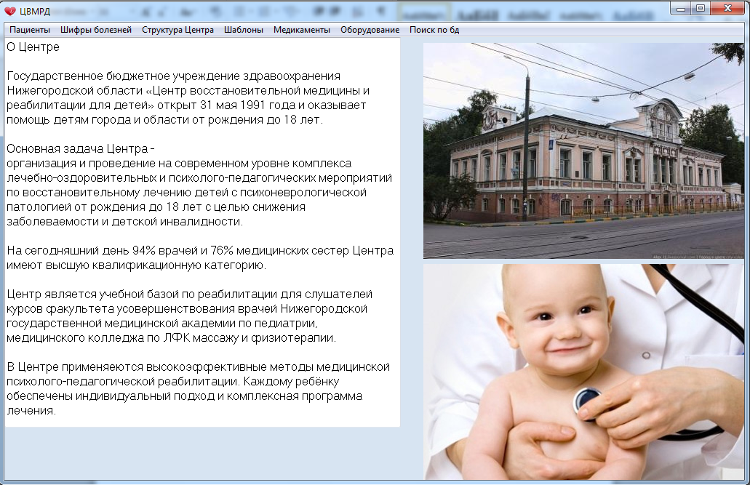Image resolution: width=750 pixels, height=485 pixels.
Task: Click the 'О Центре' heading text
Action: 33,47
